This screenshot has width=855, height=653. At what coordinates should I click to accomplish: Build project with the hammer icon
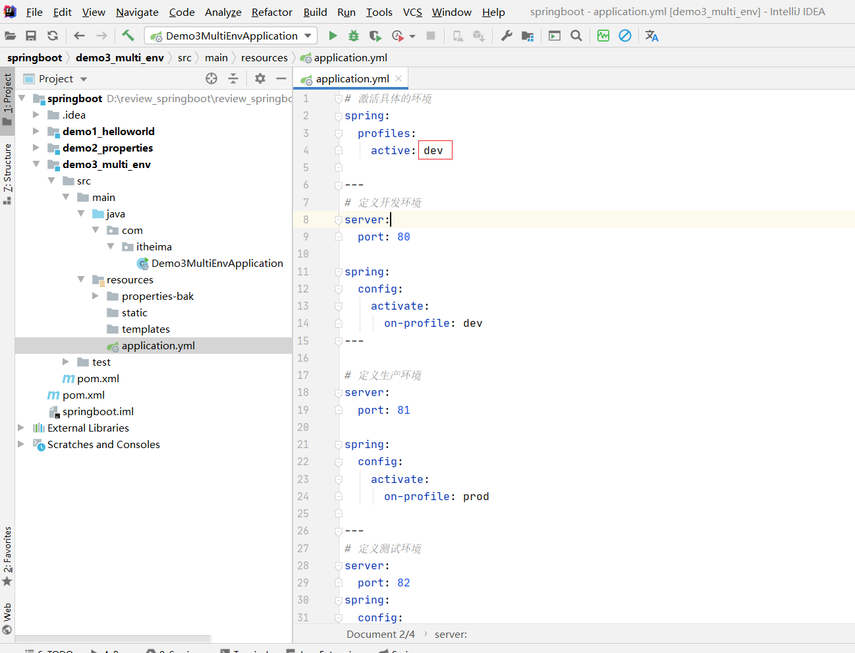click(x=128, y=36)
